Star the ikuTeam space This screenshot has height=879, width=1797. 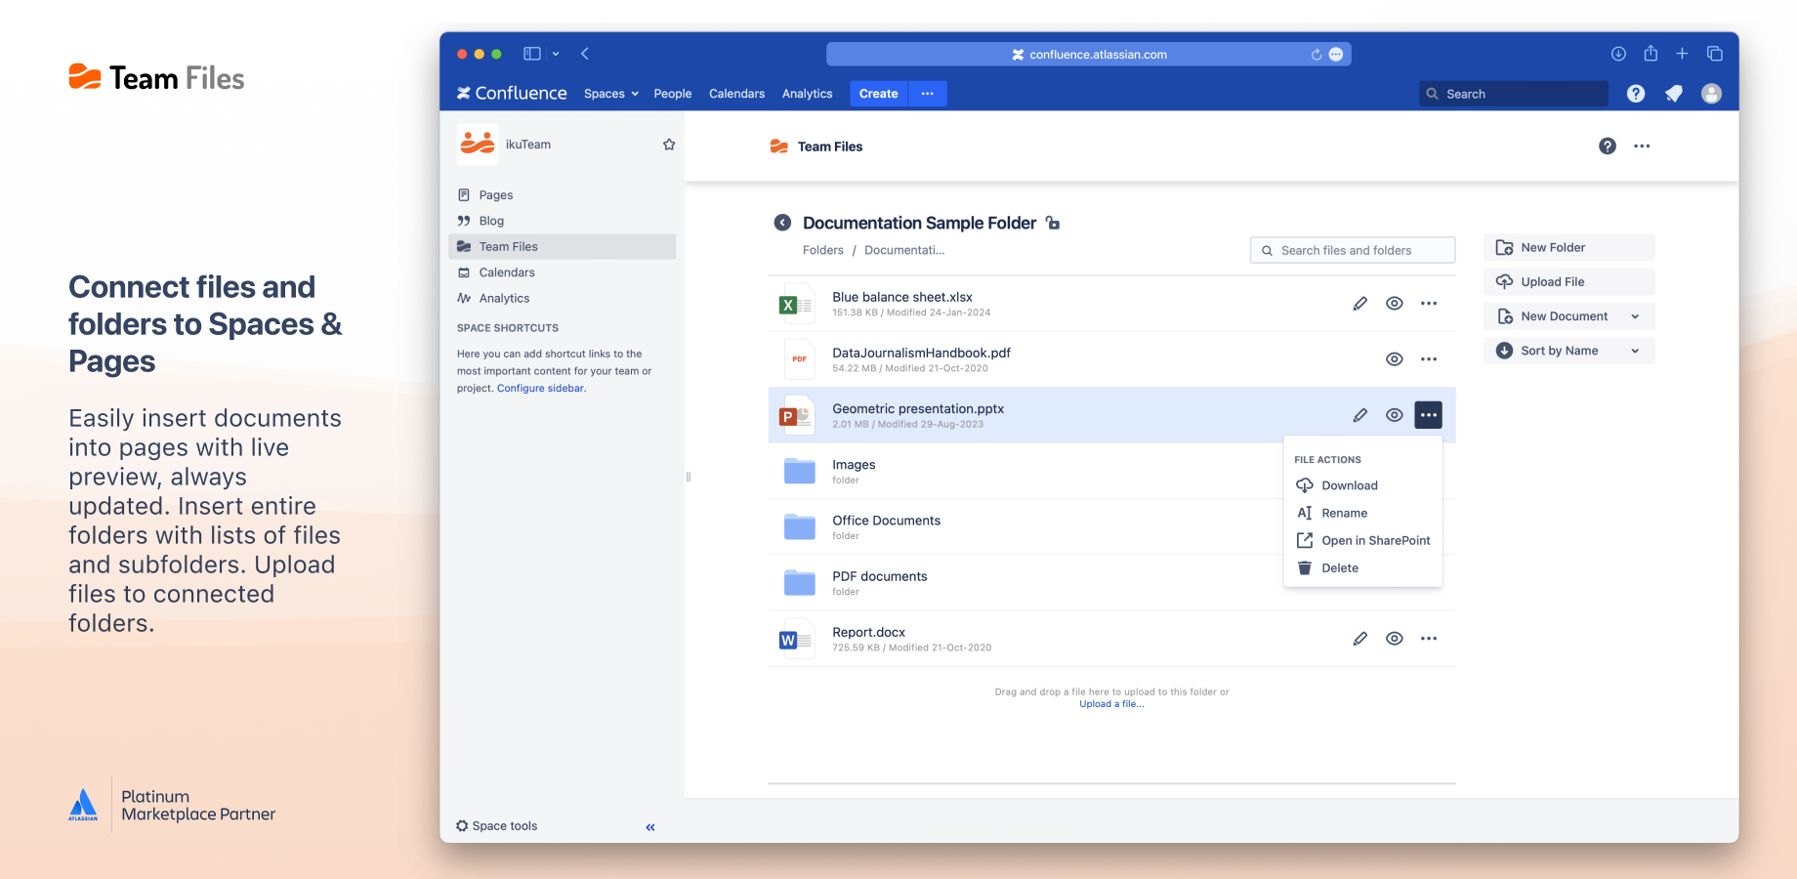pos(669,145)
